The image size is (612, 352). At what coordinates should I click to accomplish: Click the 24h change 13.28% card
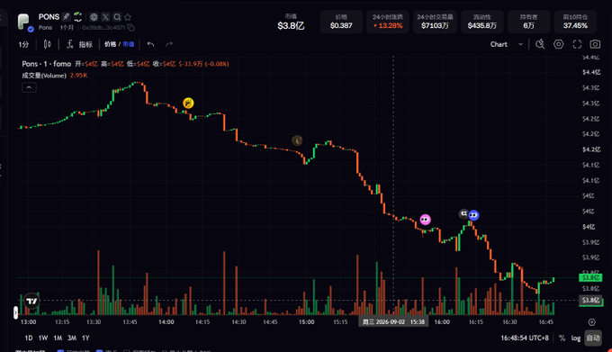(388, 22)
